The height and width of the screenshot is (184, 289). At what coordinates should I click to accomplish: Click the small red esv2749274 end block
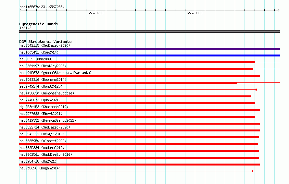tap(256, 90)
